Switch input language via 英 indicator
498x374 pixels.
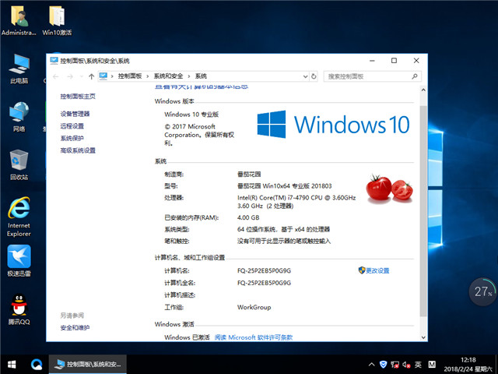(x=418, y=365)
